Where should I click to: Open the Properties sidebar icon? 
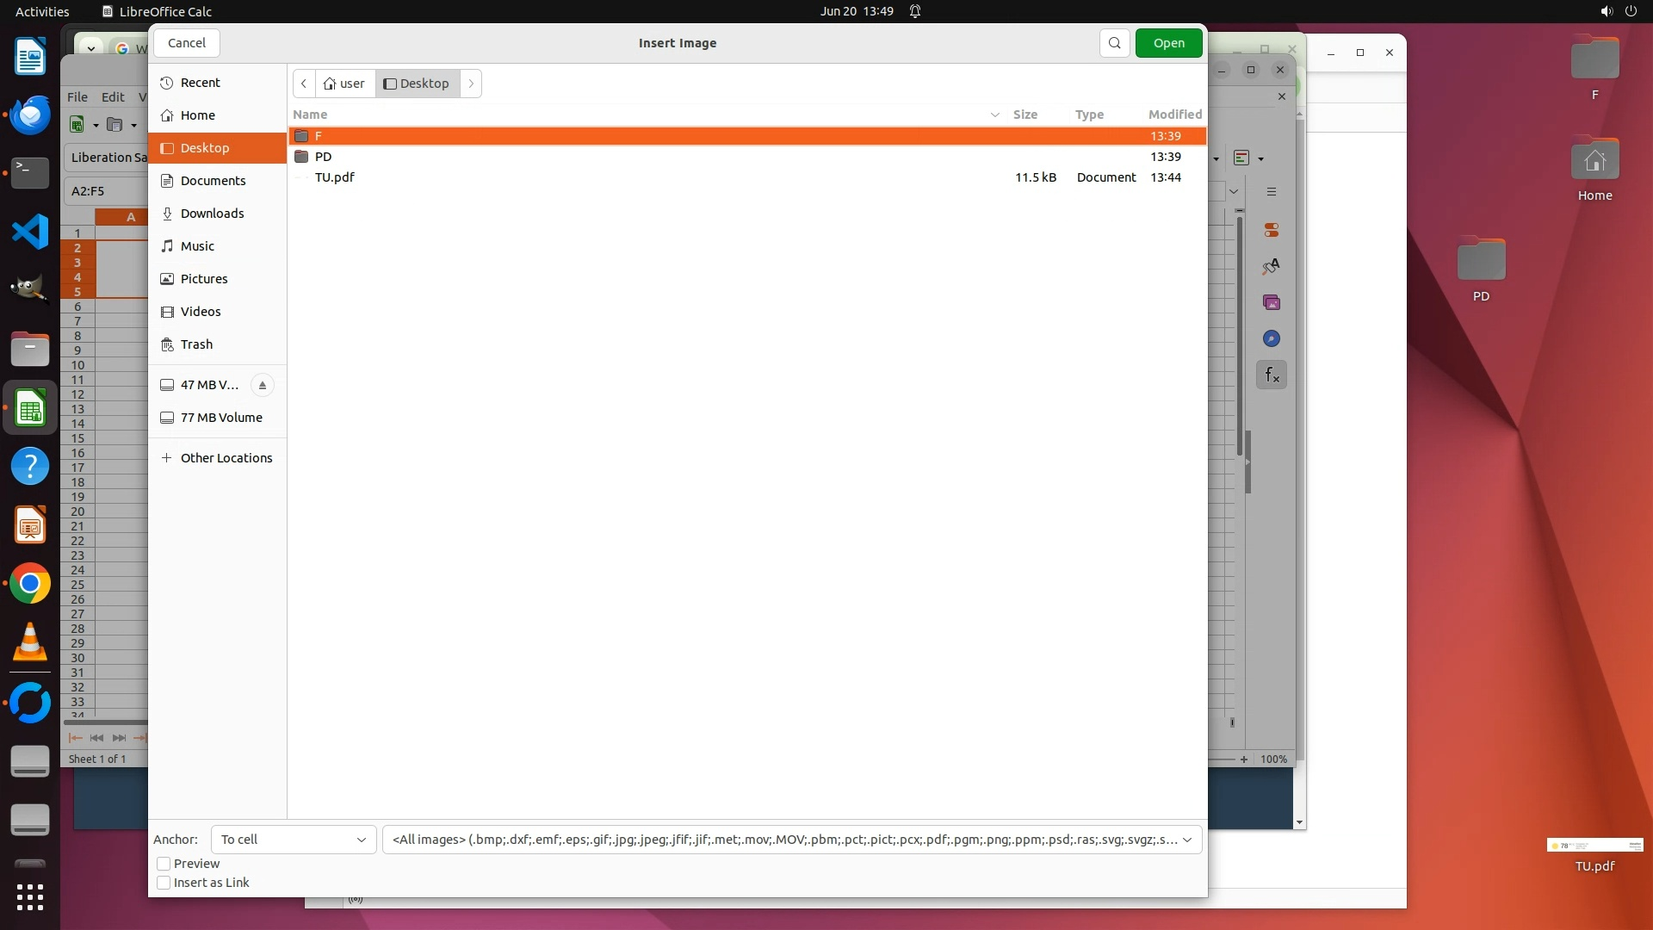[1272, 230]
